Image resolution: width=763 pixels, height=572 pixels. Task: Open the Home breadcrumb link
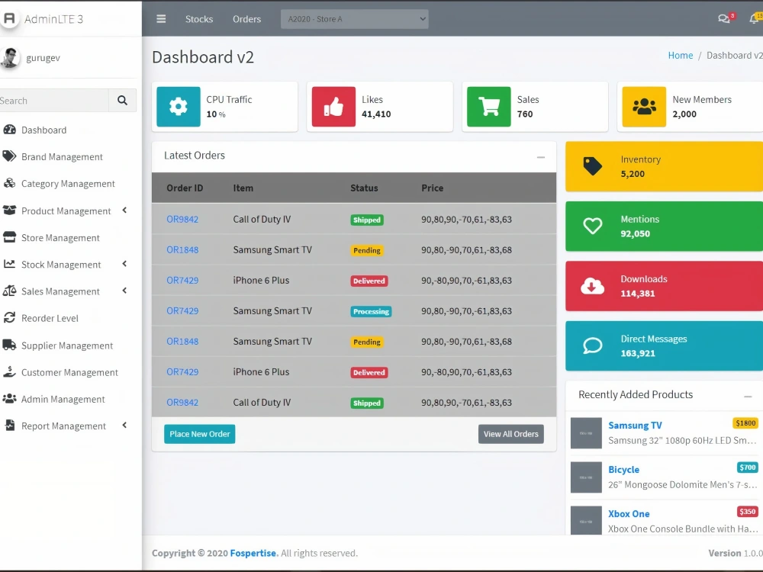coord(681,55)
